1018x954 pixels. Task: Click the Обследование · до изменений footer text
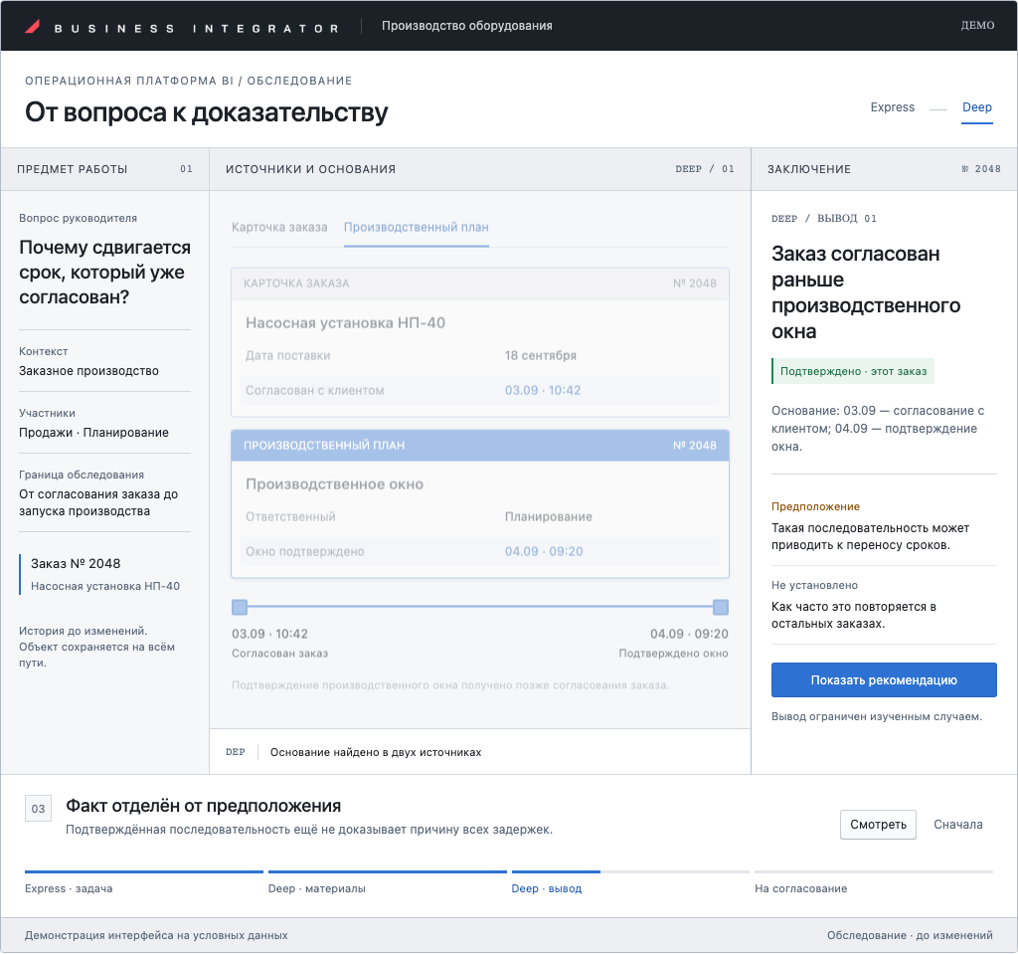tap(910, 936)
